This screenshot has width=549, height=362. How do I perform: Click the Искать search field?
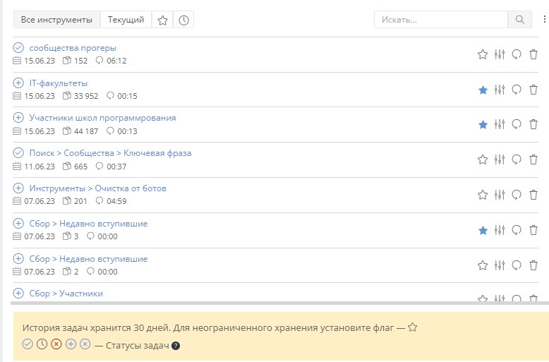[x=441, y=20]
